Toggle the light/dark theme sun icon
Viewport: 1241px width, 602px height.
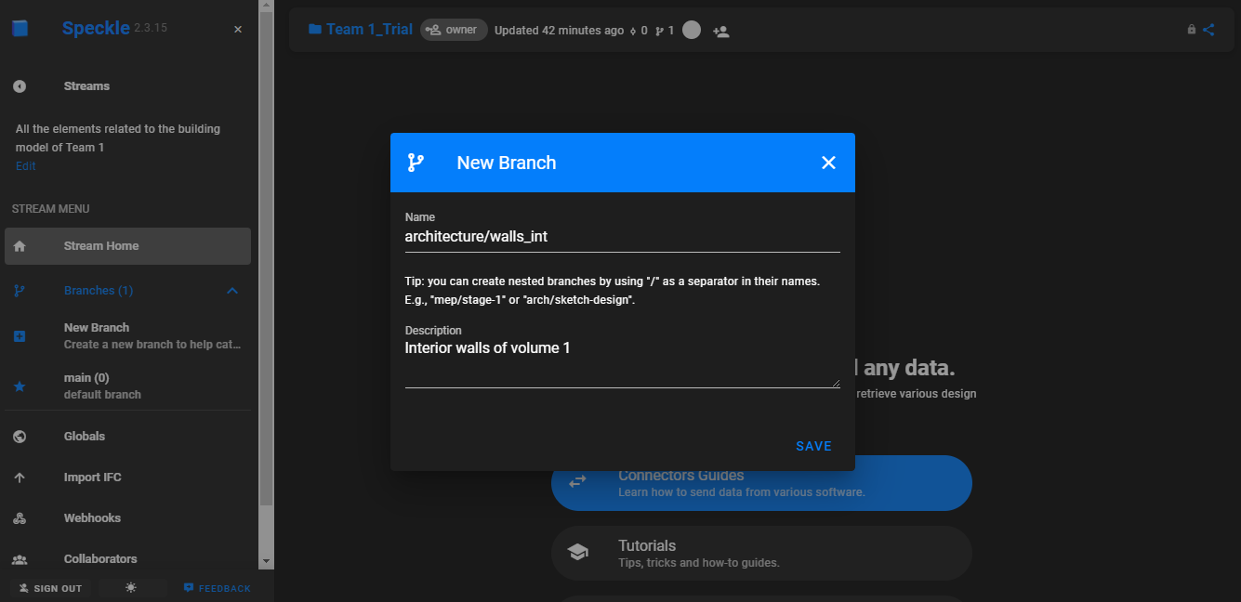131,587
